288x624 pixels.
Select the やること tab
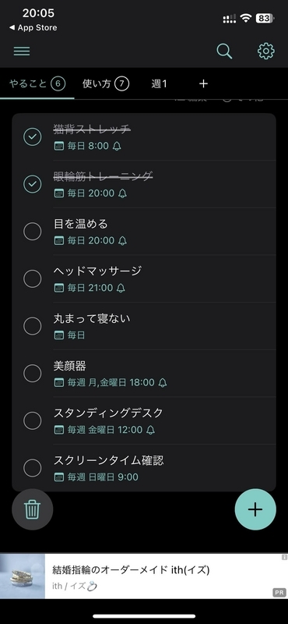click(37, 83)
